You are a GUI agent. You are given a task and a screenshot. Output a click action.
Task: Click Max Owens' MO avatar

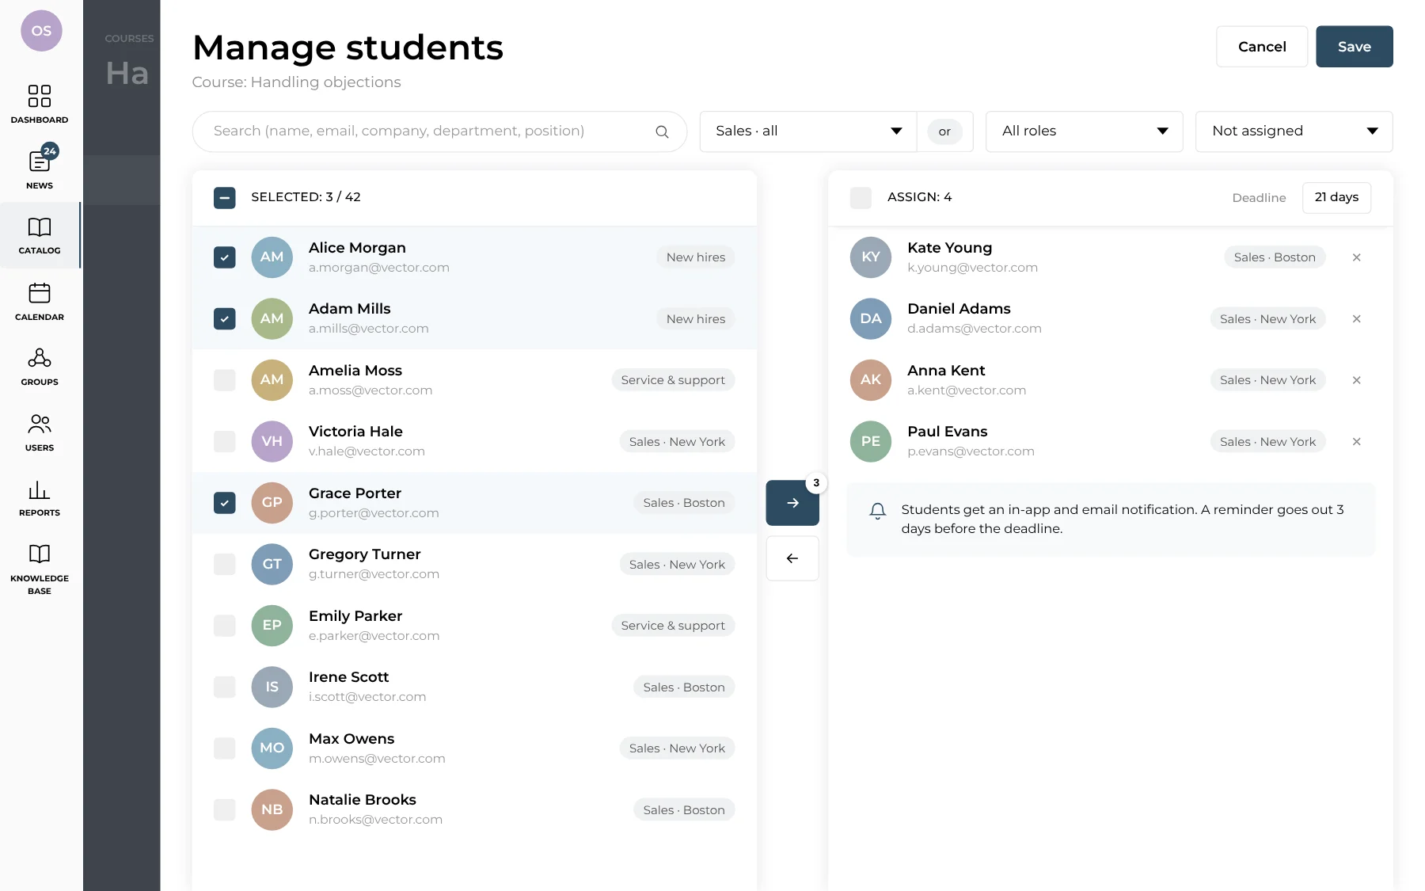[x=272, y=748]
